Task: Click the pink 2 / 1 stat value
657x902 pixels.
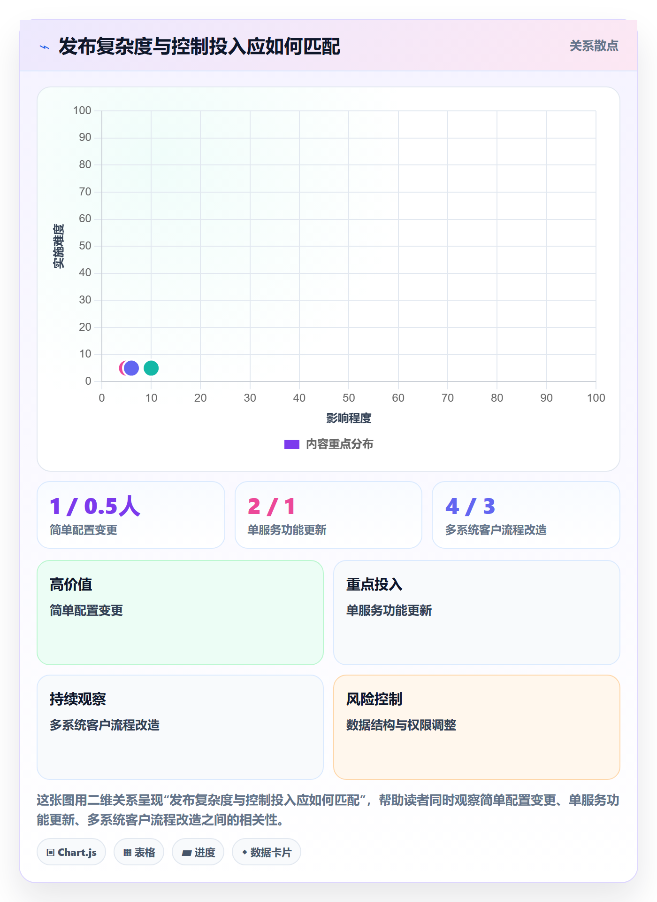Action: pos(271,506)
